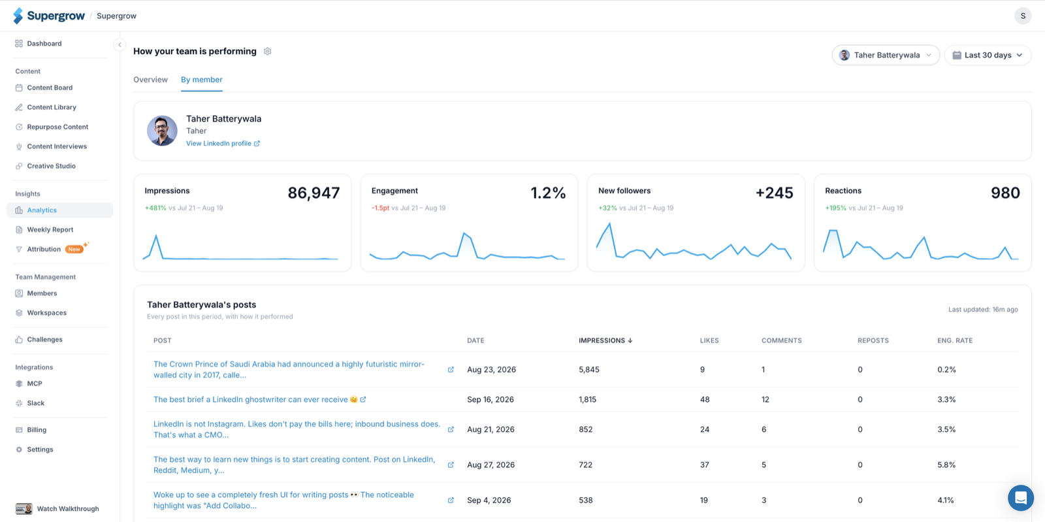Screen dimensions: 1045x522
Task: Click the Content Library pencil icon
Action: pyautogui.click(x=19, y=107)
